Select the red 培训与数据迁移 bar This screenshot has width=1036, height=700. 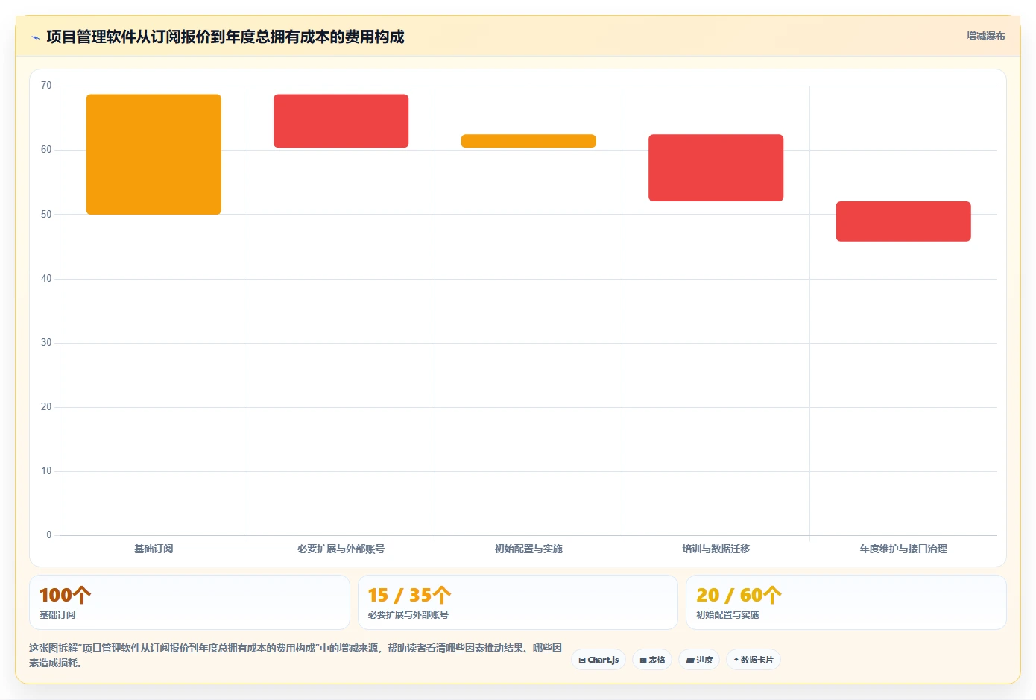click(716, 168)
